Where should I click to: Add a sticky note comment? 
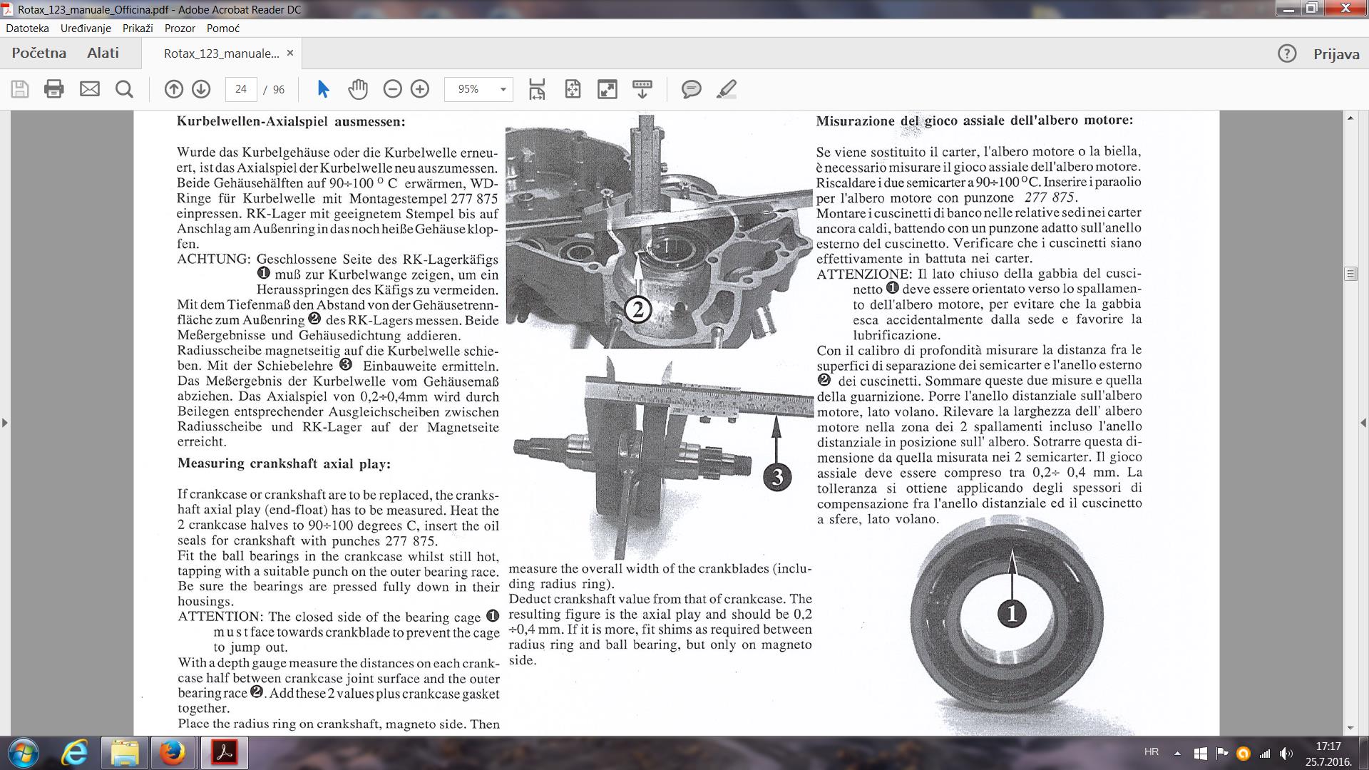[690, 89]
